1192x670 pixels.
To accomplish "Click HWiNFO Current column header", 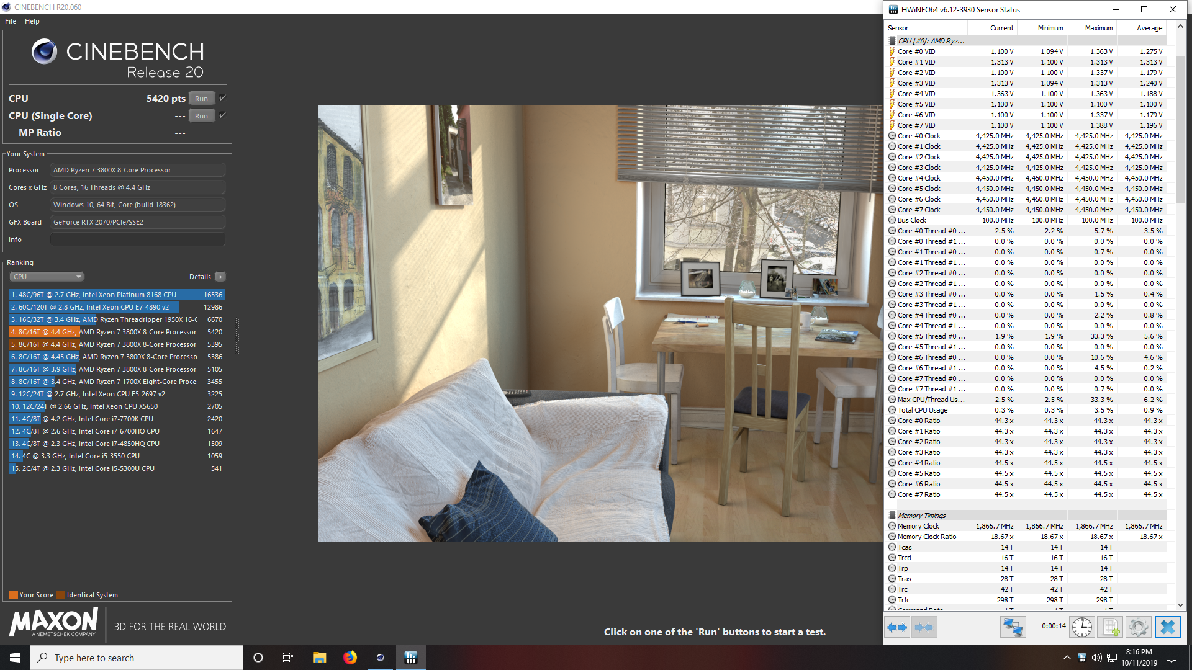I will pyautogui.click(x=993, y=28).
